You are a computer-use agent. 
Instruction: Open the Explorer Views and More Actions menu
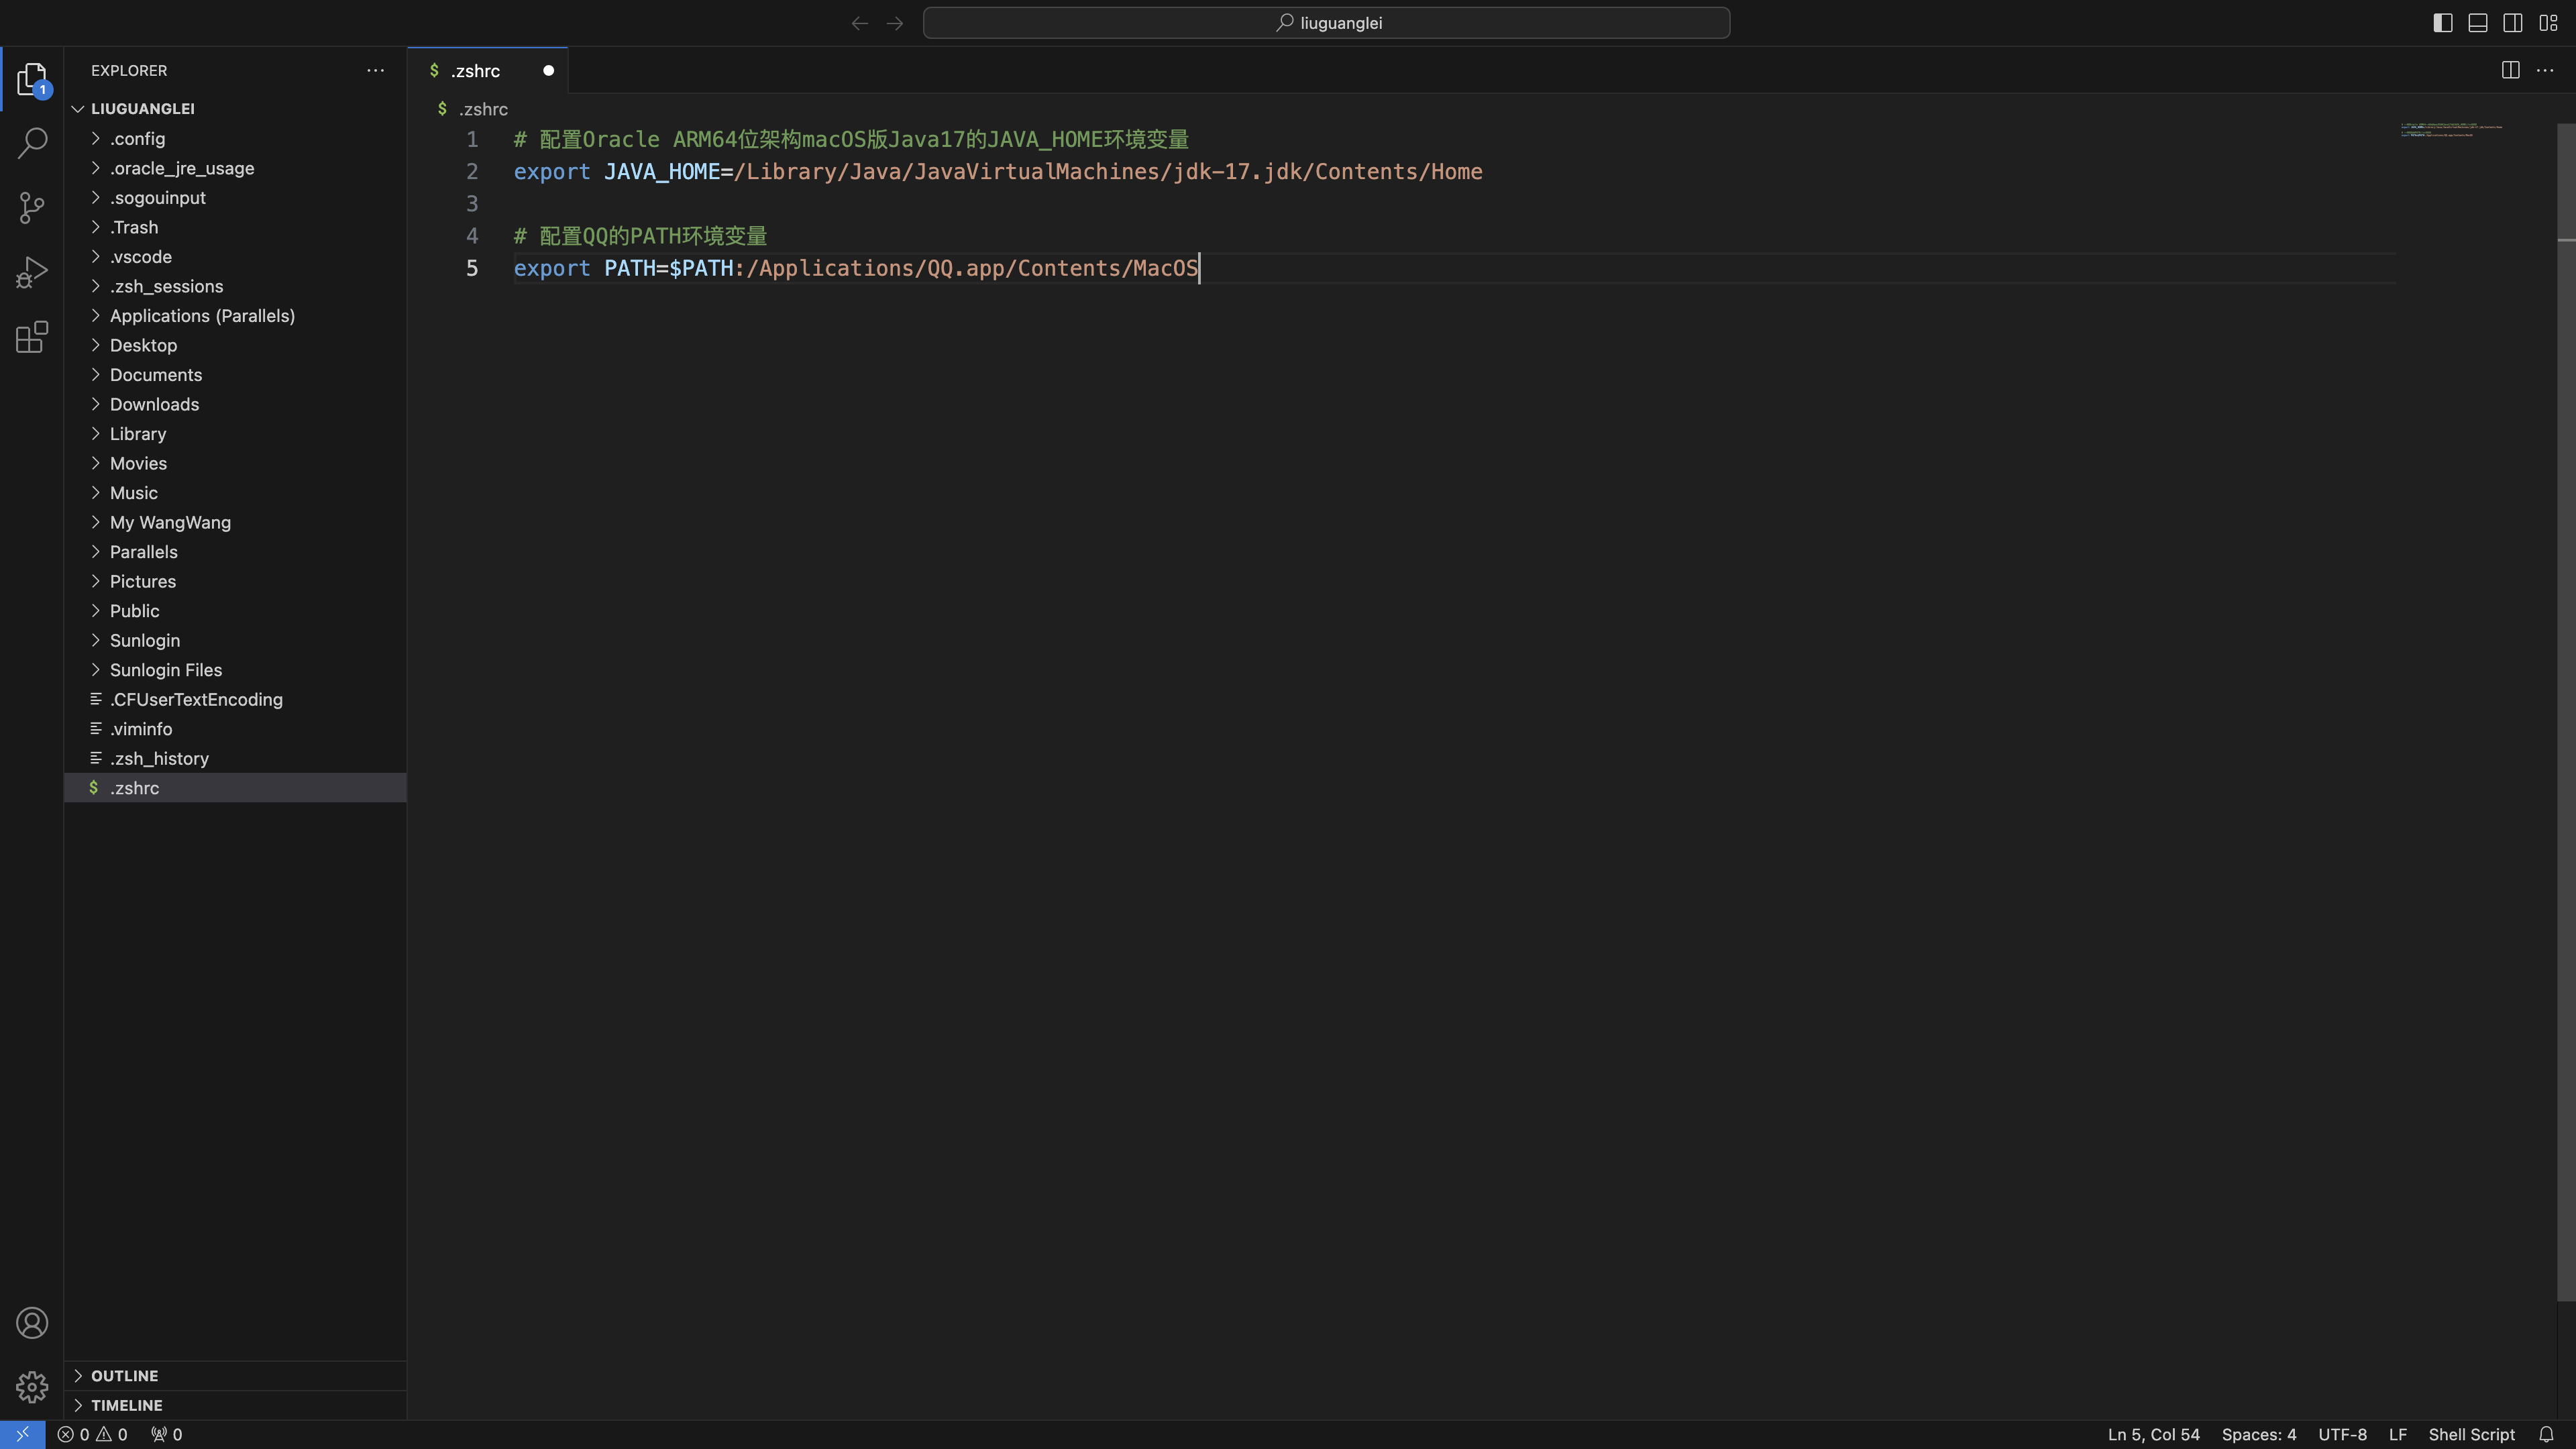[x=376, y=70]
